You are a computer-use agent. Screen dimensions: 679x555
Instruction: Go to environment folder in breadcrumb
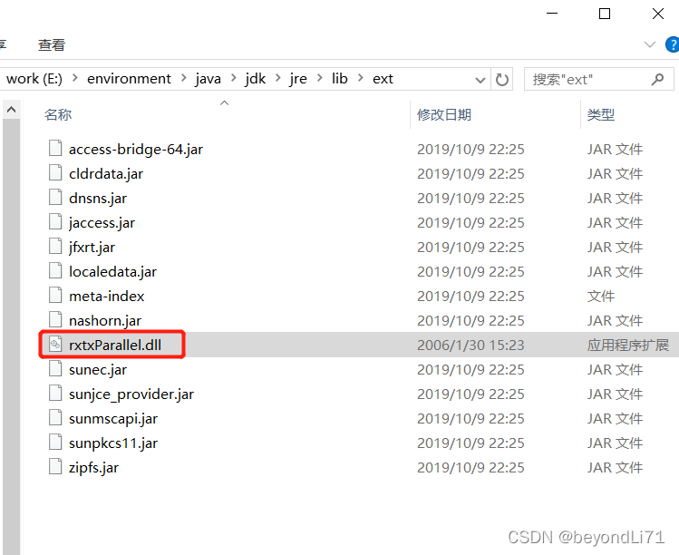129,79
